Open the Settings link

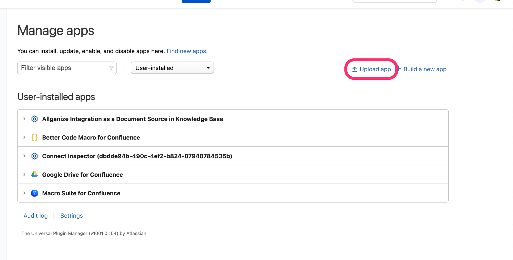coord(72,216)
